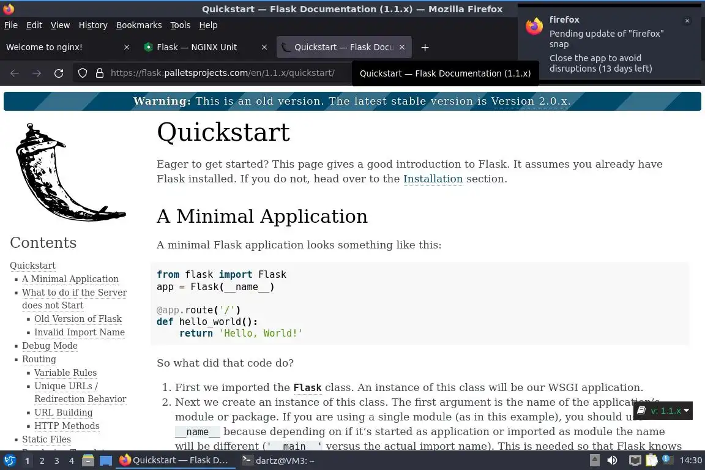Jump to the Routing section
705x470 pixels.
coord(39,359)
